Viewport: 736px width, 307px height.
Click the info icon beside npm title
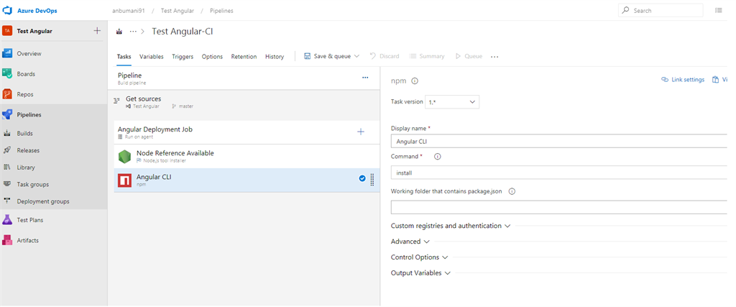415,81
